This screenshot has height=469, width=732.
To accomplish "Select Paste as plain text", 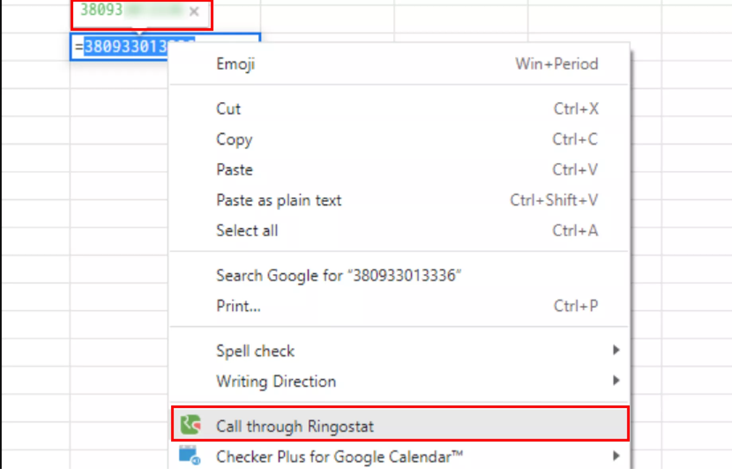I will coord(399,200).
